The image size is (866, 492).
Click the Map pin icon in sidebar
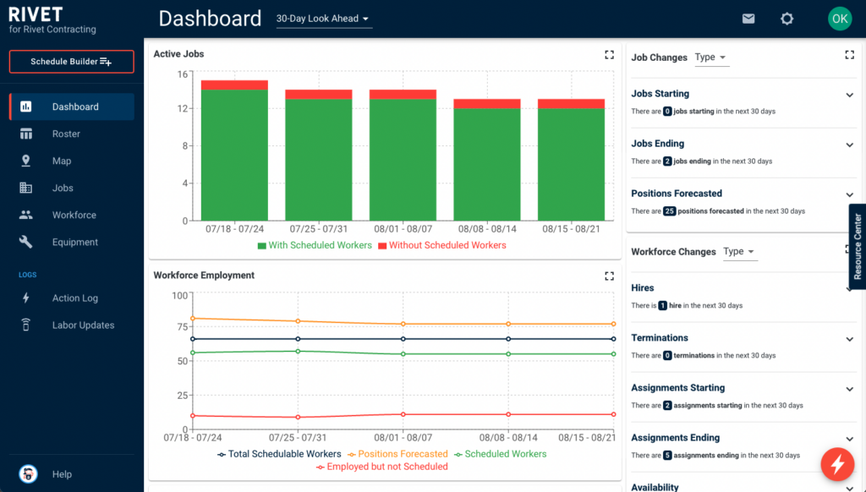click(x=26, y=161)
